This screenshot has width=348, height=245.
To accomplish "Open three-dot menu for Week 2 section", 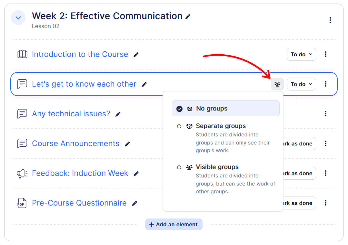I will click(x=330, y=20).
